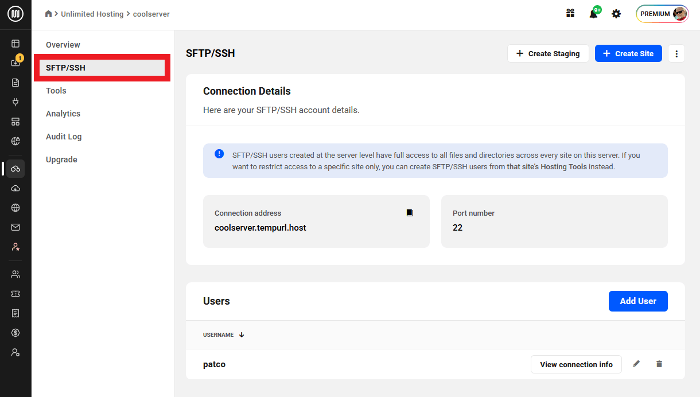
Task: Open the three-dot more options menu
Action: [676, 53]
